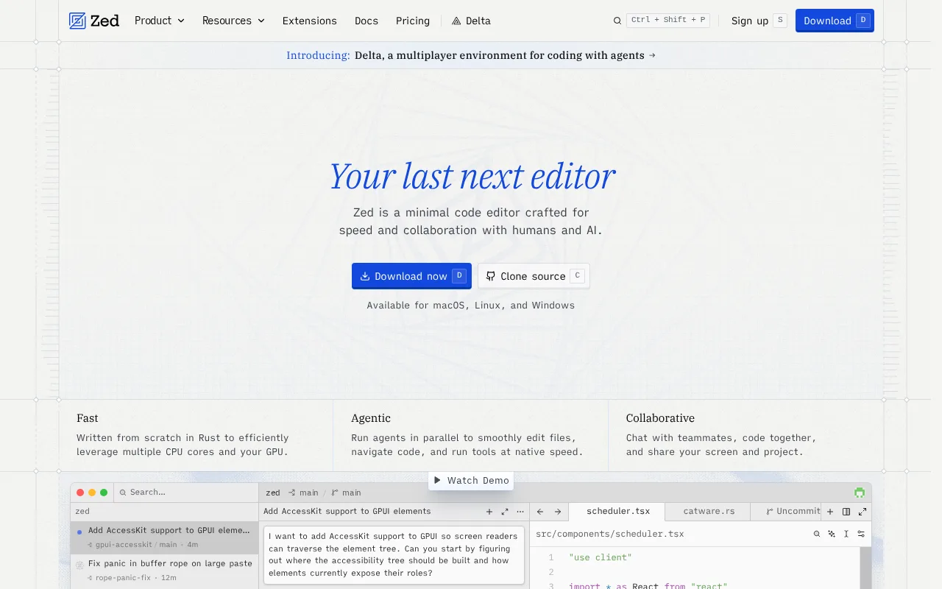Switch to the catware.rs tab
This screenshot has height=589, width=942.
click(x=709, y=511)
